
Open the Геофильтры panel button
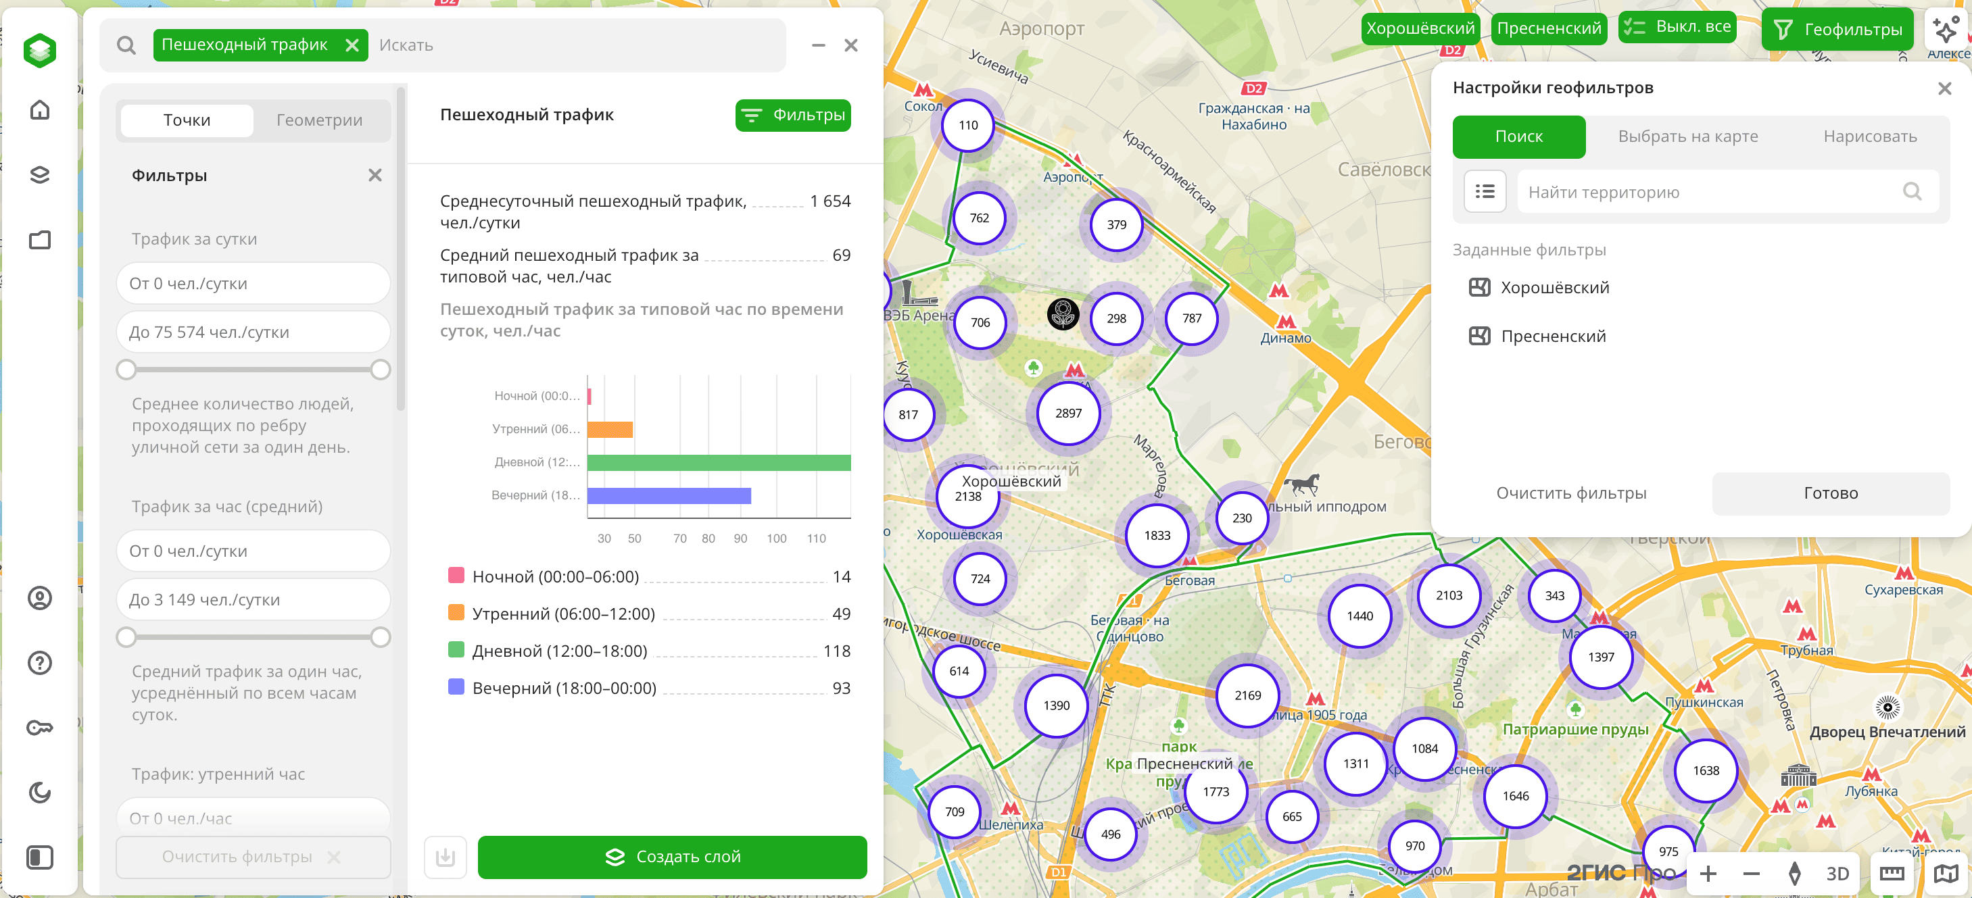[1837, 29]
